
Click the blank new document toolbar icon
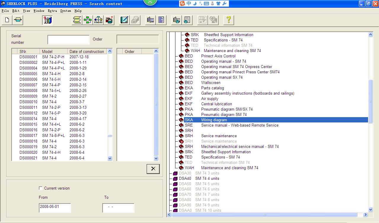(7, 20)
